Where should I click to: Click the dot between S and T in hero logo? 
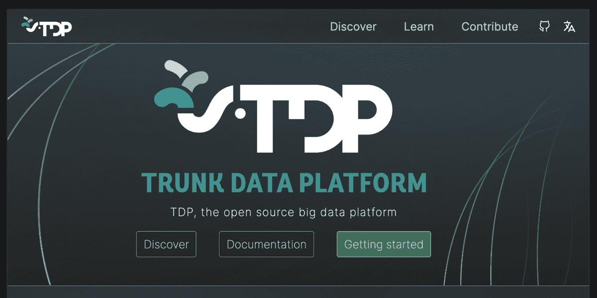click(x=240, y=115)
